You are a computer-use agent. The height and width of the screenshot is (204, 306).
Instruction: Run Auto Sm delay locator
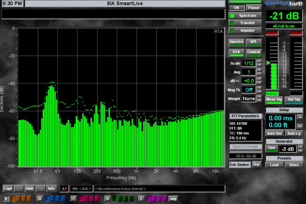274,134
